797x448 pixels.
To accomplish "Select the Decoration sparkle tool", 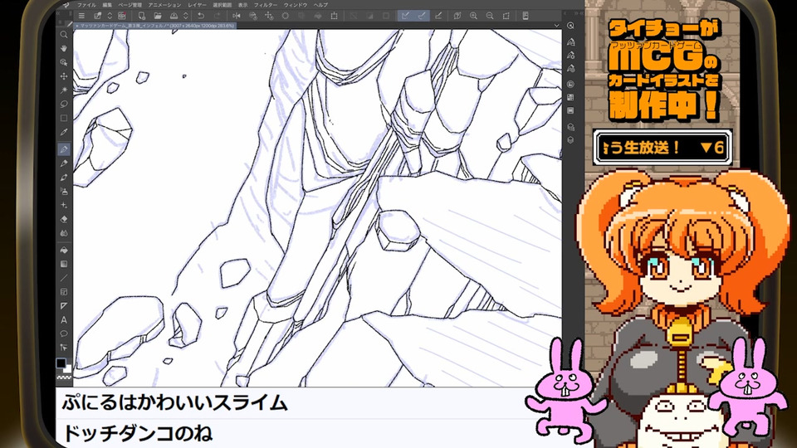I will tap(64, 205).
